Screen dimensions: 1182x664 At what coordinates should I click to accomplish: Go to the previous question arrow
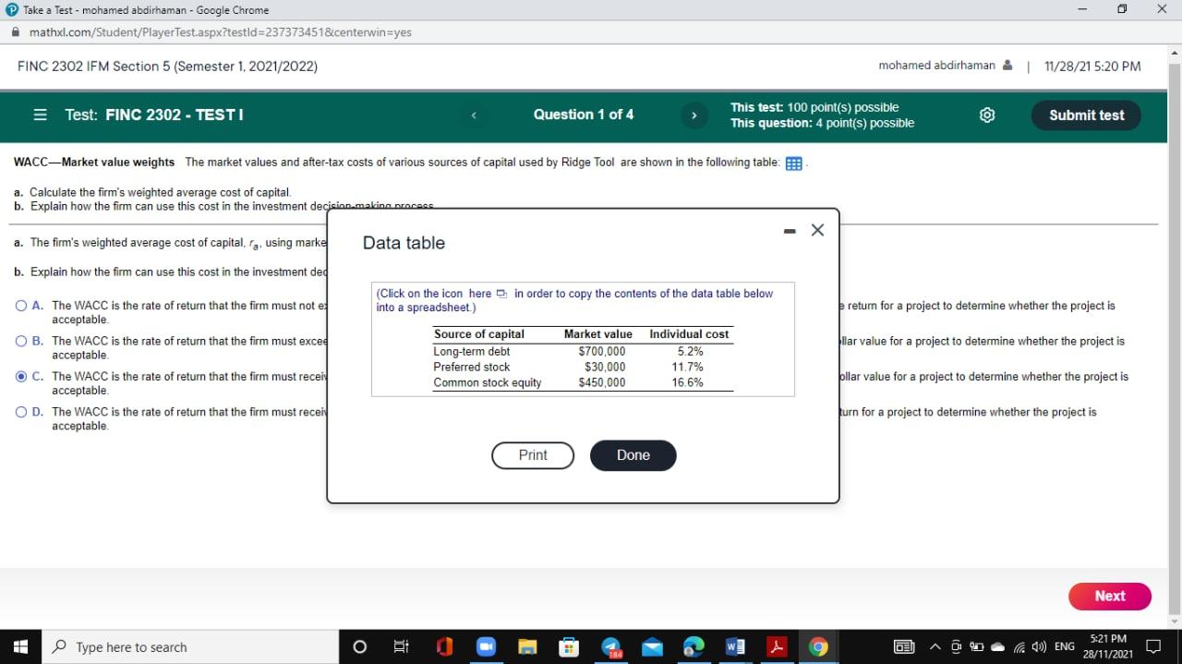point(475,115)
